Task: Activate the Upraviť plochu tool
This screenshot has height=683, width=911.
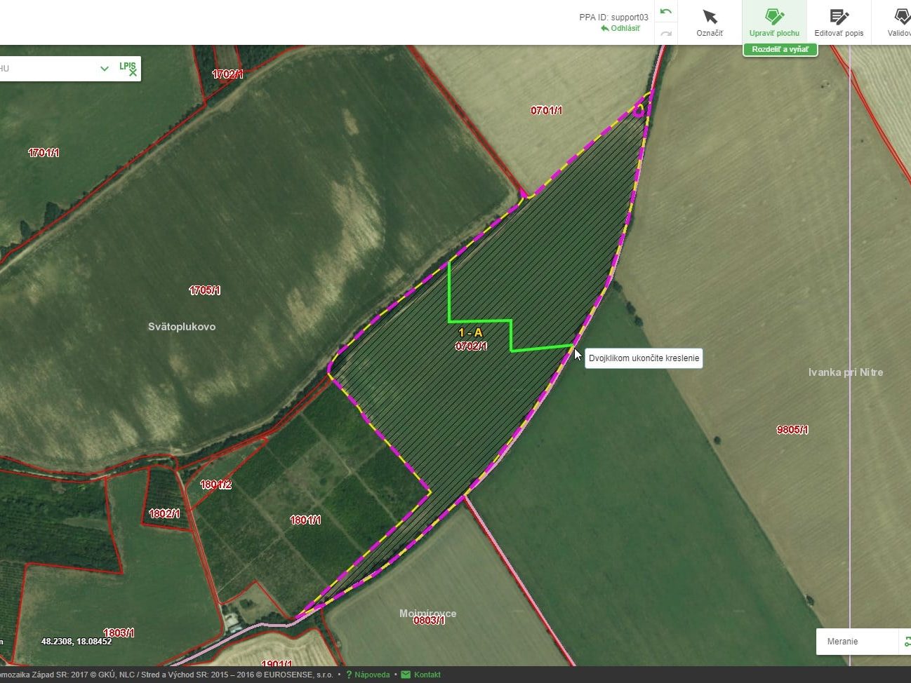Action: (x=774, y=22)
